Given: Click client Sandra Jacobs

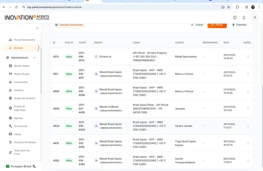Looking at the screenshot, I should tap(183, 126).
